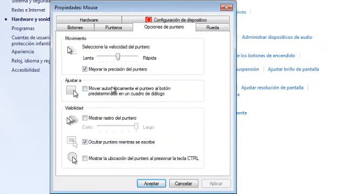Click the pointer speed slider thumb
This screenshot has height=194, width=345.
pyautogui.click(x=118, y=57)
